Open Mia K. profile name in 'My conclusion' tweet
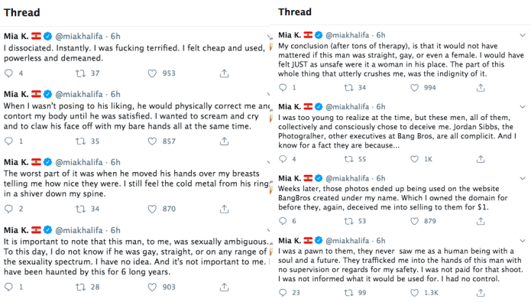The width and height of the screenshot is (531, 302). point(290,35)
